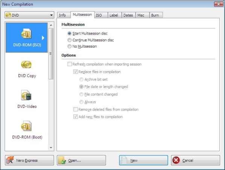Click the arrow beside DVD-ROM (ISO)
This screenshot has width=225, height=170.
click(43, 38)
